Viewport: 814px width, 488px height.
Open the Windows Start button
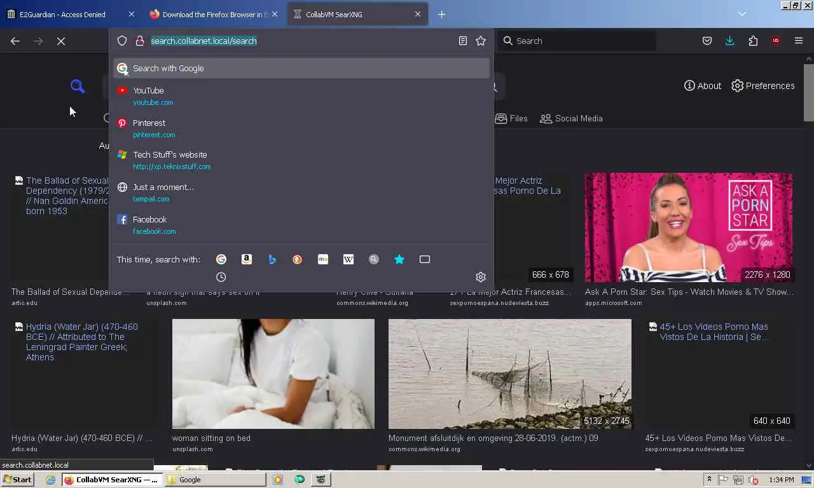(17, 480)
